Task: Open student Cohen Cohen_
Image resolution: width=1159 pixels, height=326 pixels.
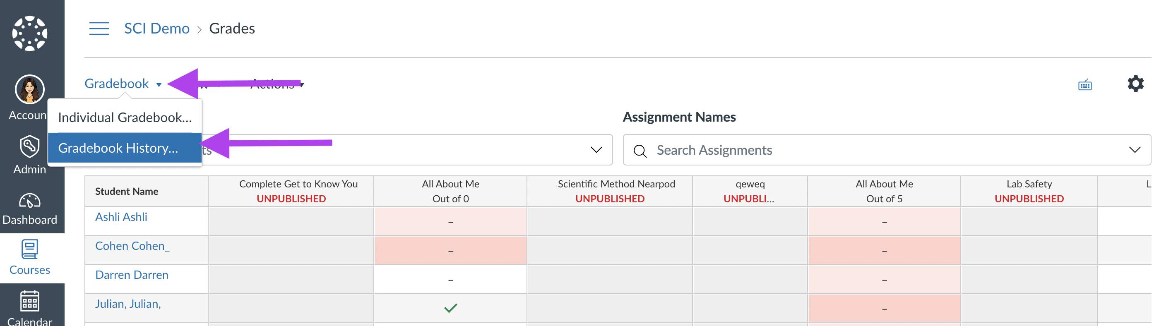Action: pos(132,246)
